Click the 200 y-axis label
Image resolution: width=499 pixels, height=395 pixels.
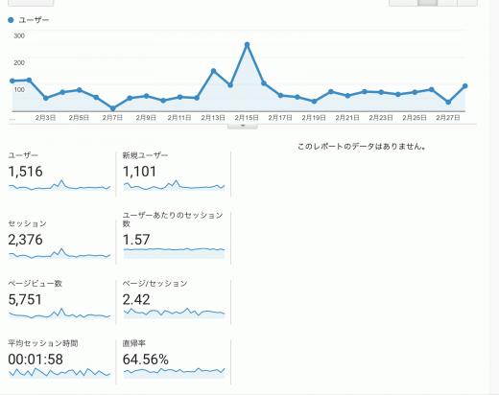coord(19,62)
